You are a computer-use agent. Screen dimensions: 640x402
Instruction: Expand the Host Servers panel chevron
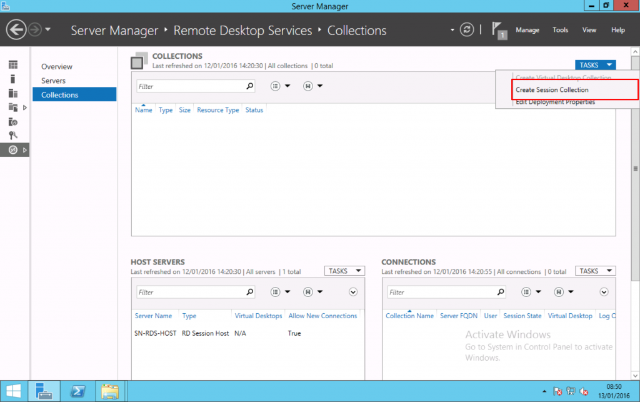(353, 292)
